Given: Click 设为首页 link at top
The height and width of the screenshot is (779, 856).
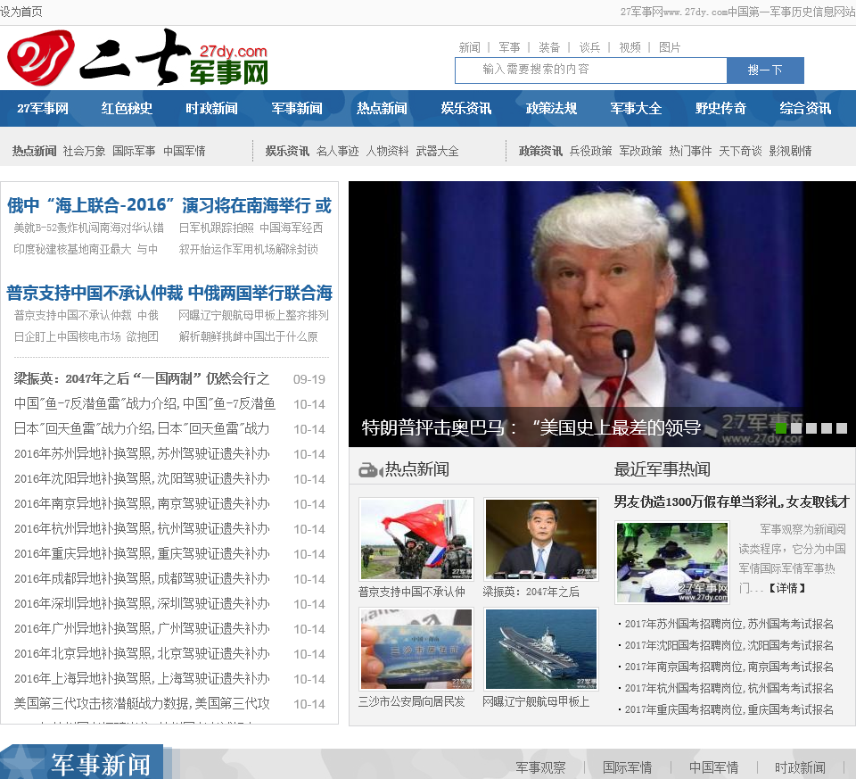Looking at the screenshot, I should point(21,12).
